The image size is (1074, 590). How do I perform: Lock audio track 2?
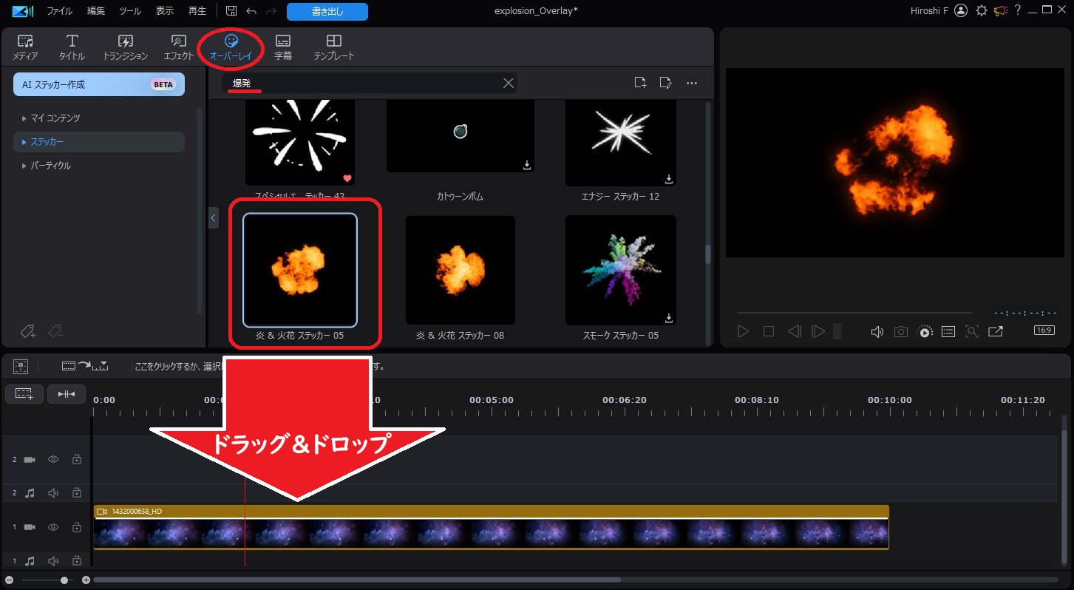[77, 493]
